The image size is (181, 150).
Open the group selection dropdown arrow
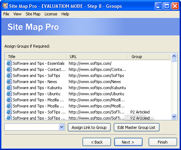click(x=62, y=127)
